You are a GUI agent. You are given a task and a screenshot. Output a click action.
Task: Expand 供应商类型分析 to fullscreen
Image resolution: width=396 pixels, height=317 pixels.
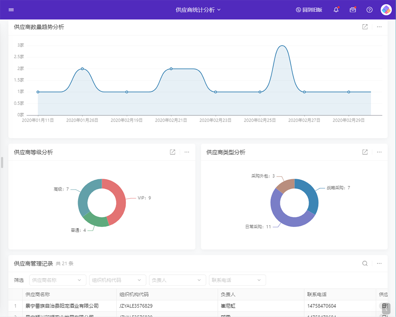click(364, 152)
